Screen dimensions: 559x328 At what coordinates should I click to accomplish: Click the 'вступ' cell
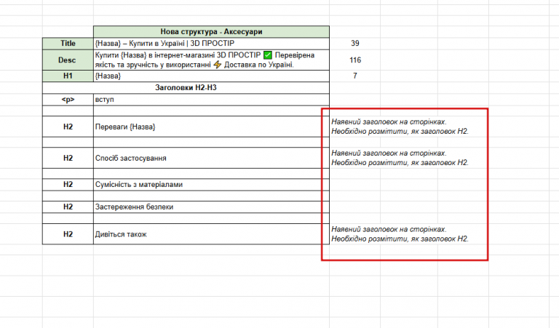tap(211, 100)
